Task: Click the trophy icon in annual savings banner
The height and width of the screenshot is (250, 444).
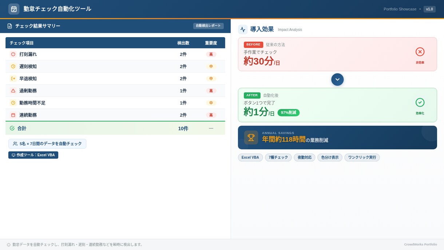Action: pyautogui.click(x=251, y=137)
